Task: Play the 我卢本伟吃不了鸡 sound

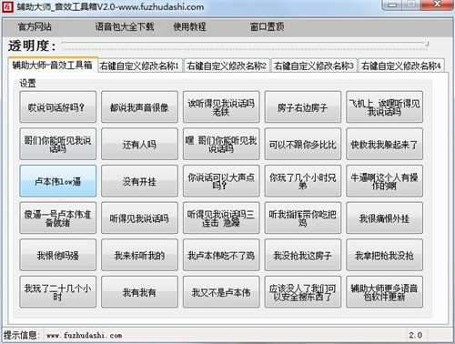Action: [x=221, y=255]
